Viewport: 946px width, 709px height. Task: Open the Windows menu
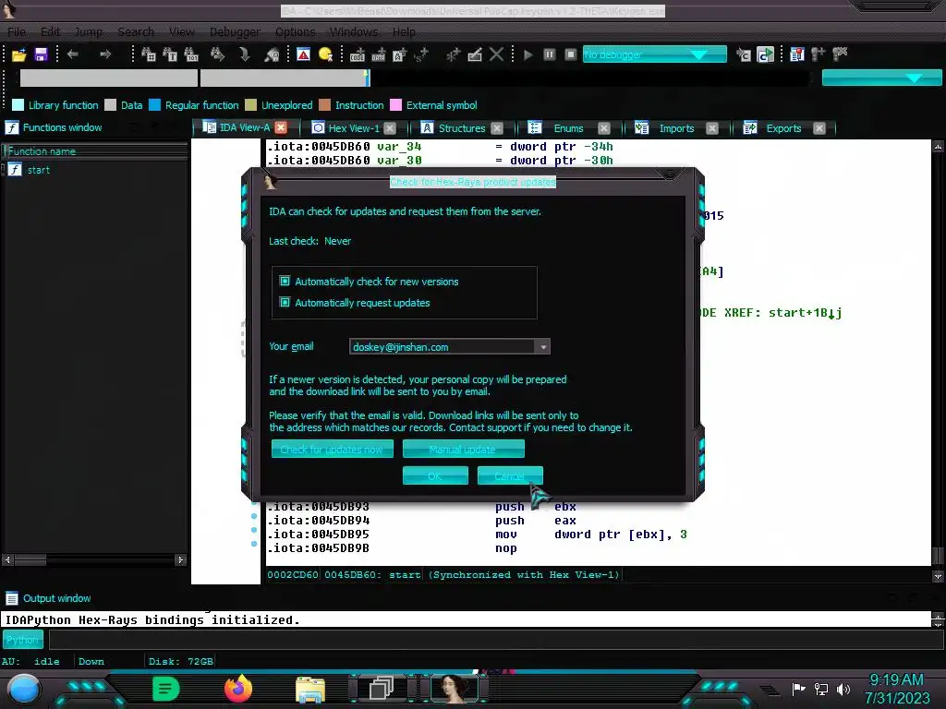354,32
